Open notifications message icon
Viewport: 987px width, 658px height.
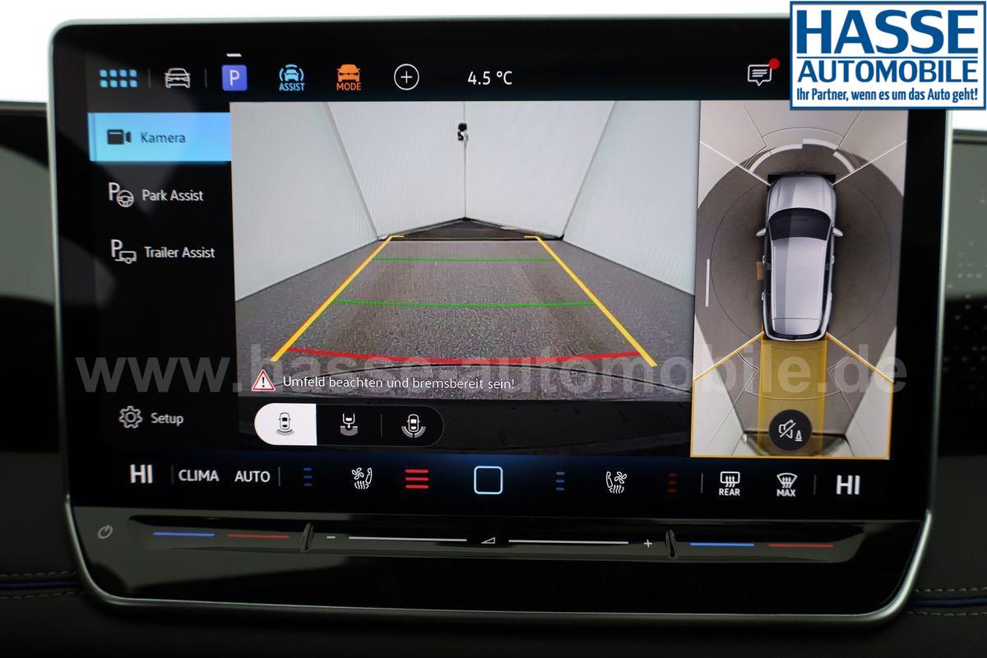point(760,75)
